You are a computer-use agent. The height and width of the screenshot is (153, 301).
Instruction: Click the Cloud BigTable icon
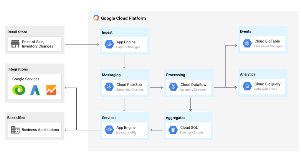point(247,43)
